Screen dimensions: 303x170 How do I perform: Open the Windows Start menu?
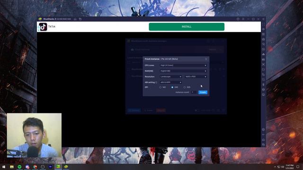(x=4, y=167)
